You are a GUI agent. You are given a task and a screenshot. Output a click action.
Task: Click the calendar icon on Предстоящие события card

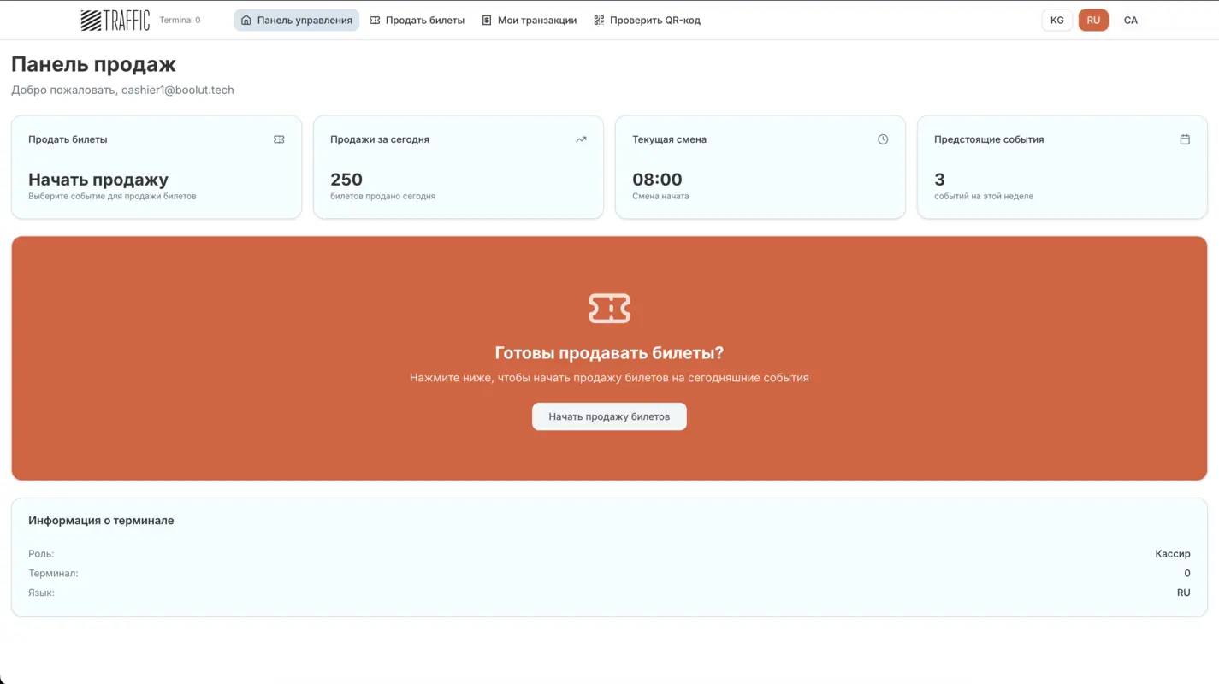[x=1185, y=139]
